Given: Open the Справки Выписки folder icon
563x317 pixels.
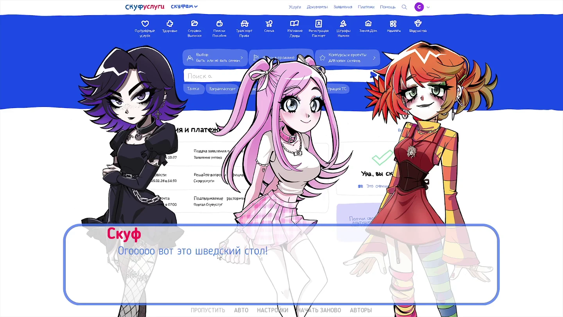Looking at the screenshot, I should (194, 23).
